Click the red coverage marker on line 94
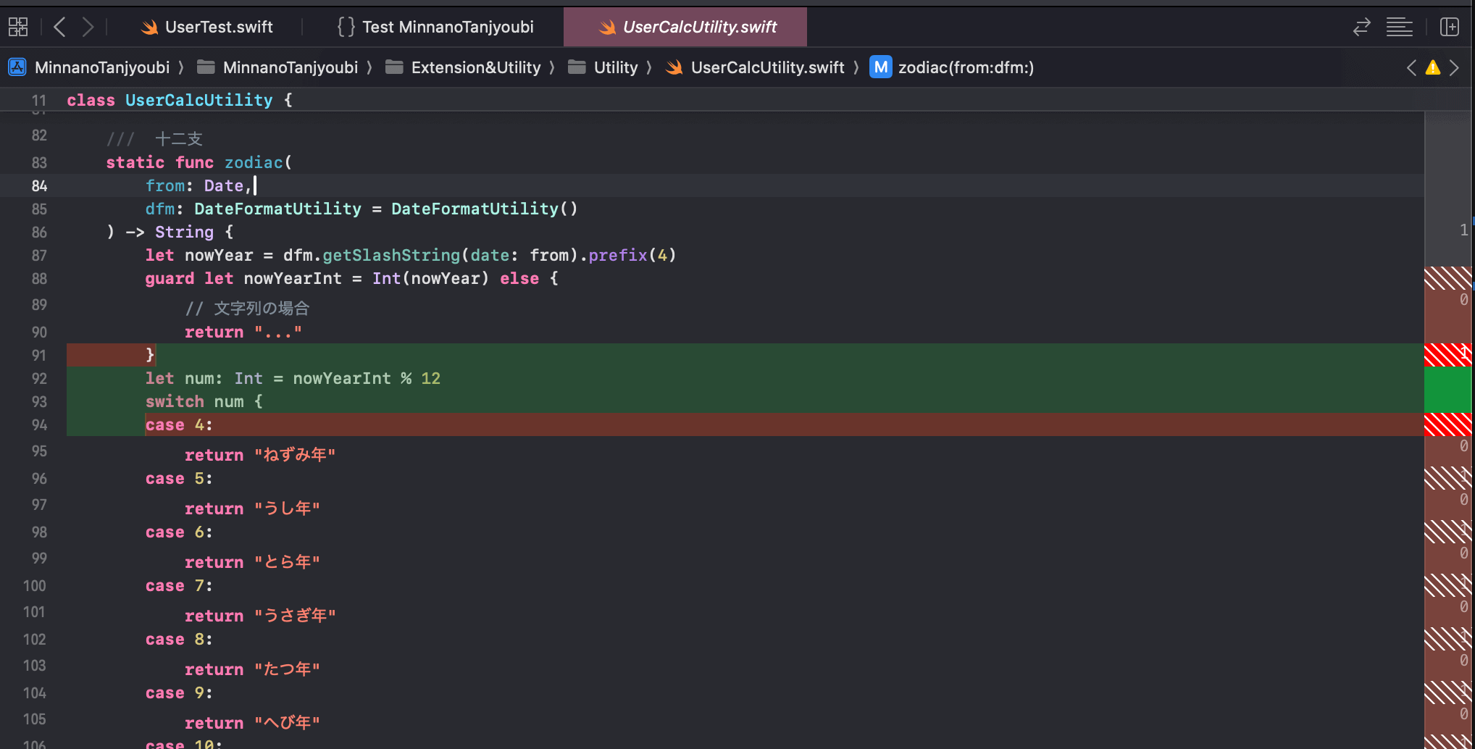The height and width of the screenshot is (749, 1475). coord(1447,424)
